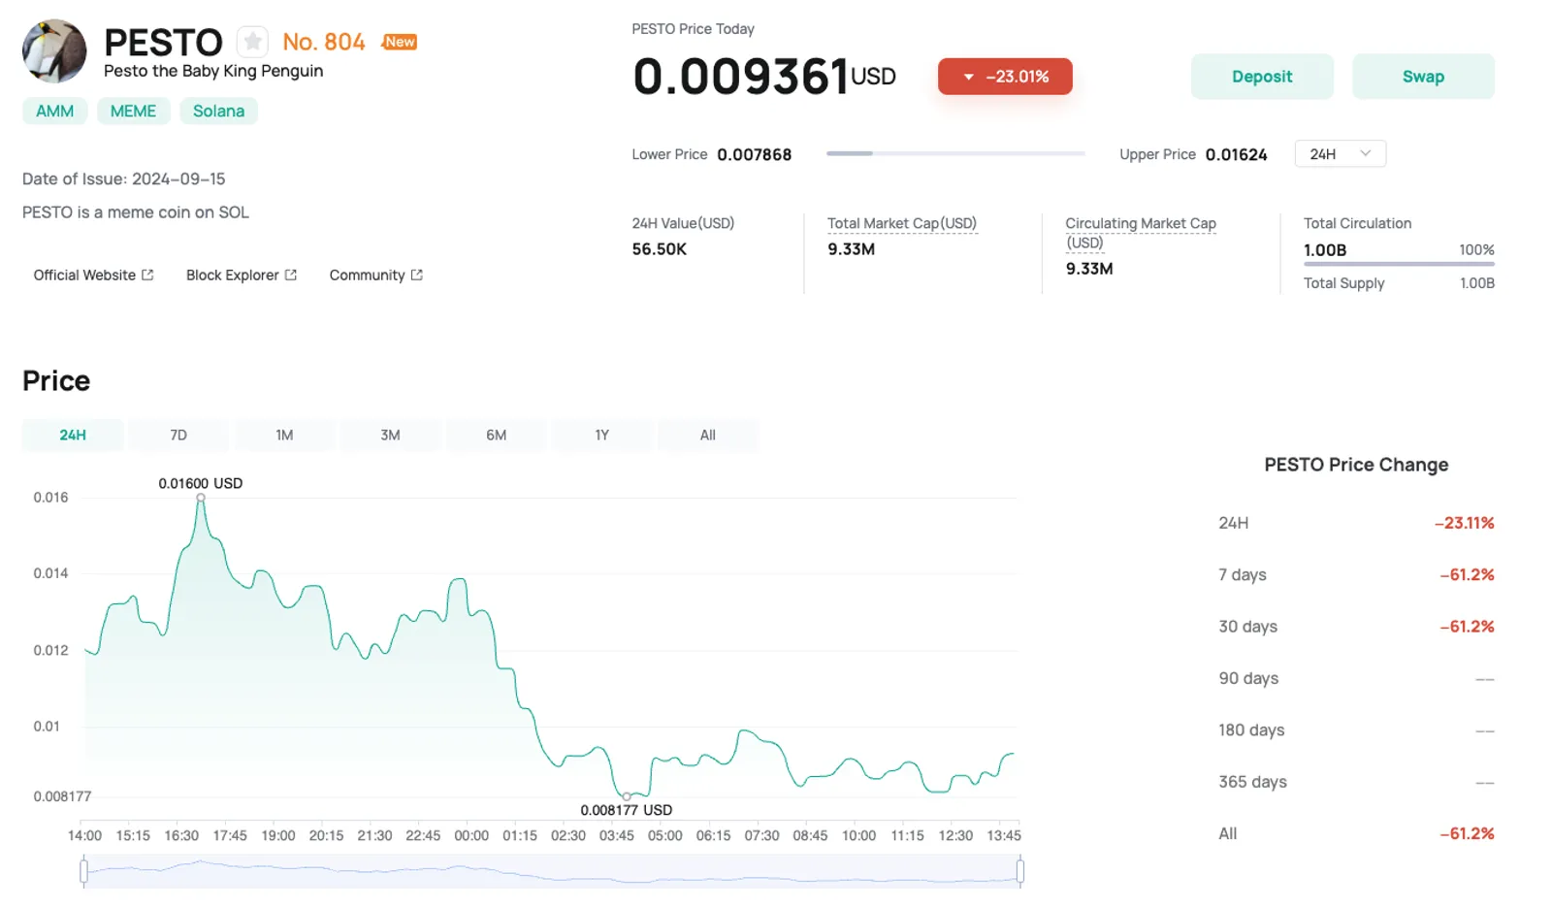Open external link icon beside Community
The height and width of the screenshot is (907, 1552).
click(x=416, y=275)
